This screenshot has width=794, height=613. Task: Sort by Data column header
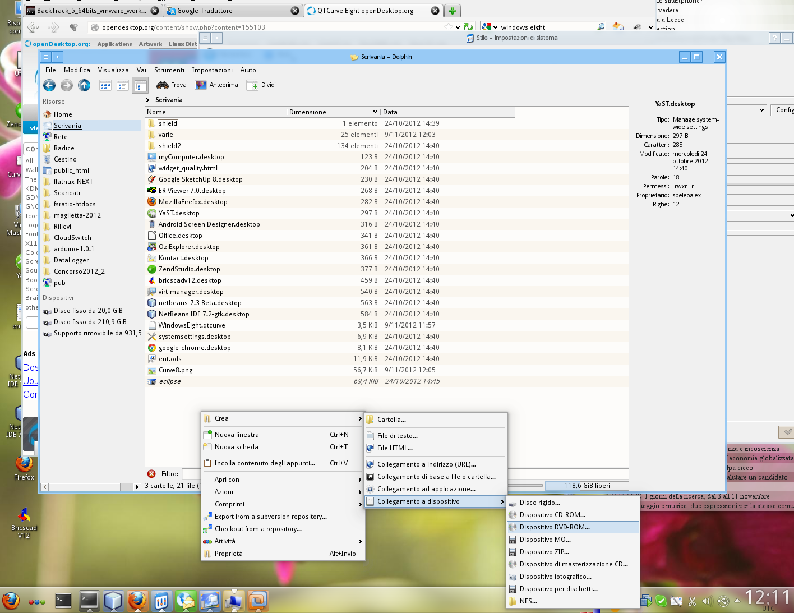coord(447,112)
